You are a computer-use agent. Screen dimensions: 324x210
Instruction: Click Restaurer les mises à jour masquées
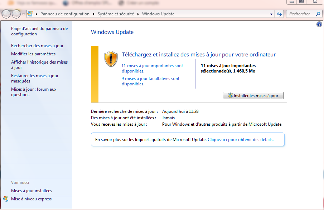(35, 78)
